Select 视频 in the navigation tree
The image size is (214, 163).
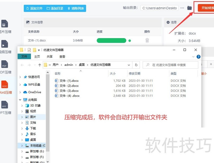[x=33, y=111]
